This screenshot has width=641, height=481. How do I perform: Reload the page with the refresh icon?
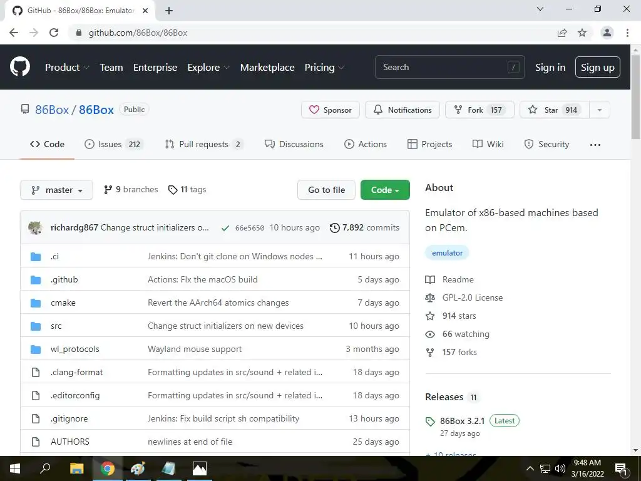click(x=54, y=33)
